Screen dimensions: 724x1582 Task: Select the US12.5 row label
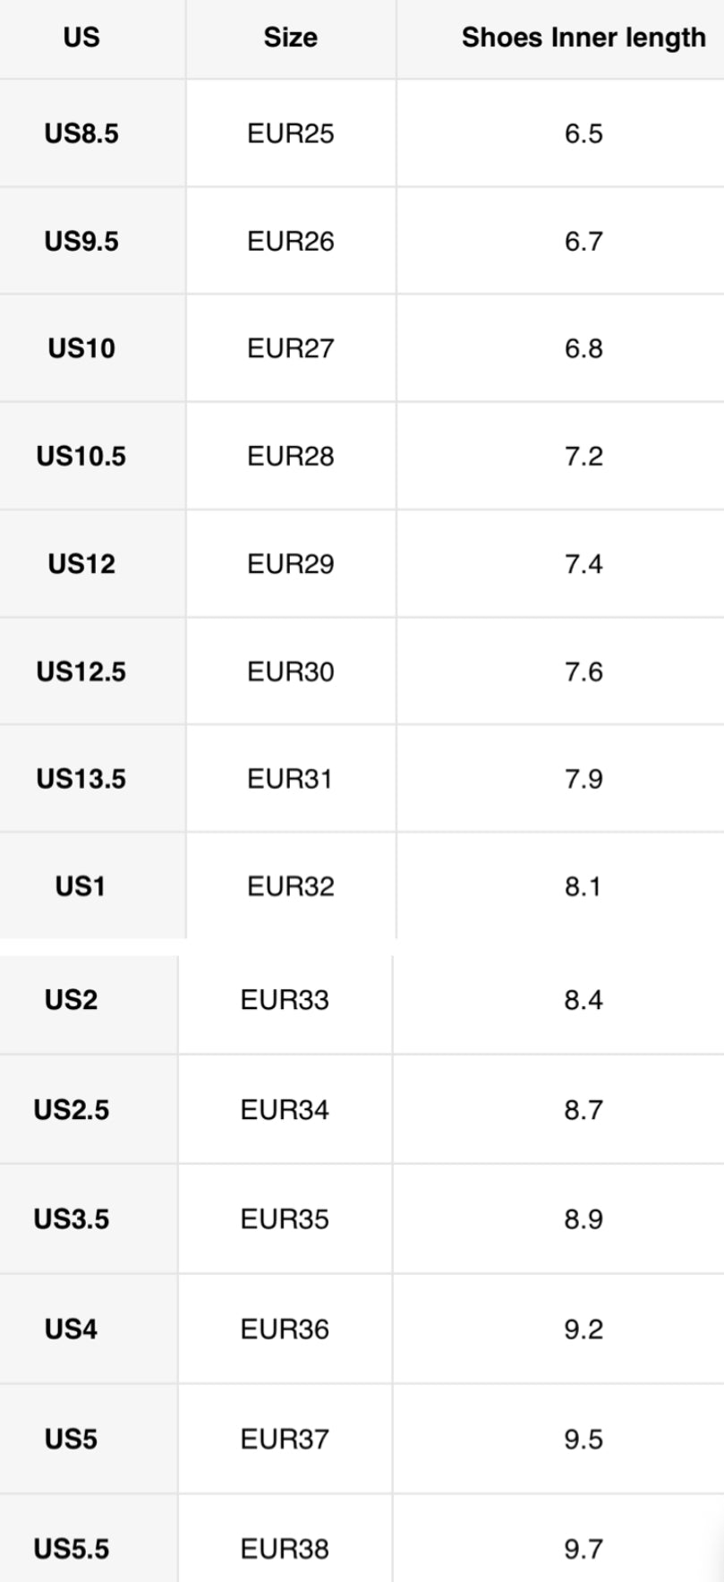click(x=81, y=671)
